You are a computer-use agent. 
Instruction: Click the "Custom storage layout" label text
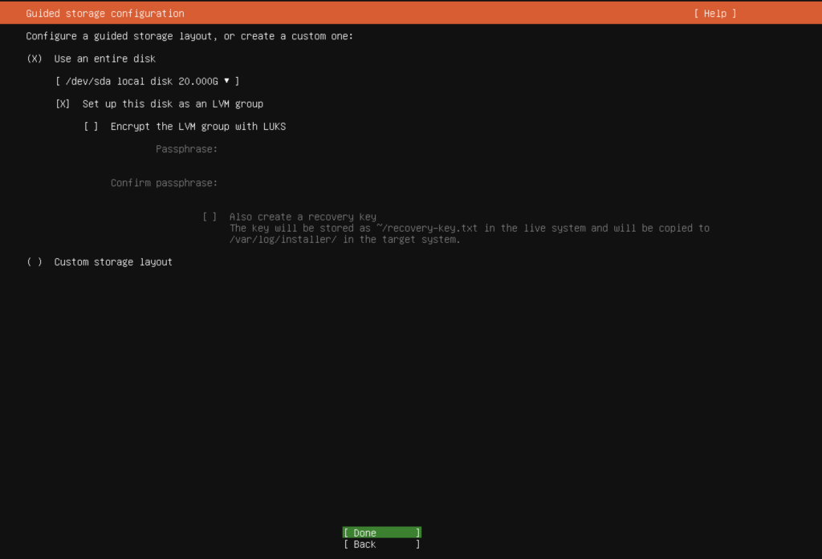tap(113, 262)
